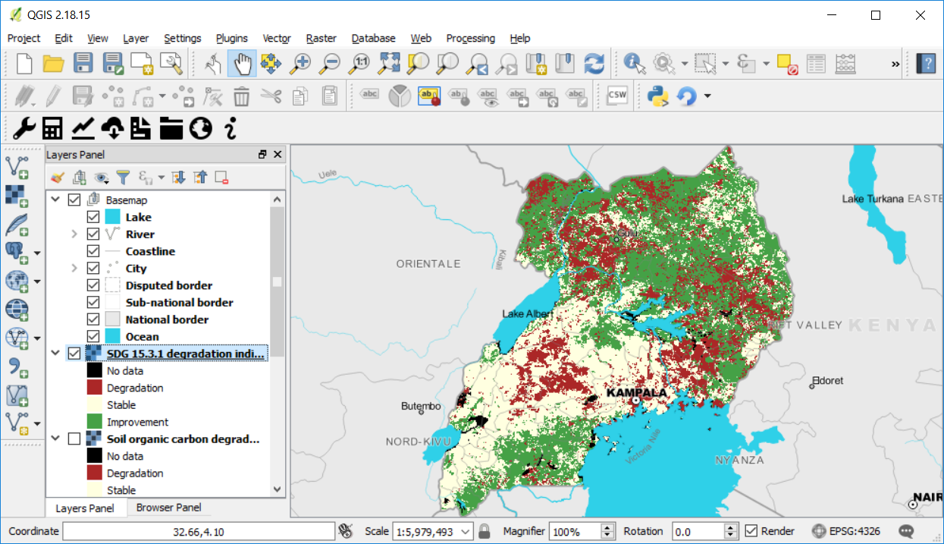This screenshot has width=944, height=544.
Task: Click the Coordinate input field
Action: click(x=198, y=531)
